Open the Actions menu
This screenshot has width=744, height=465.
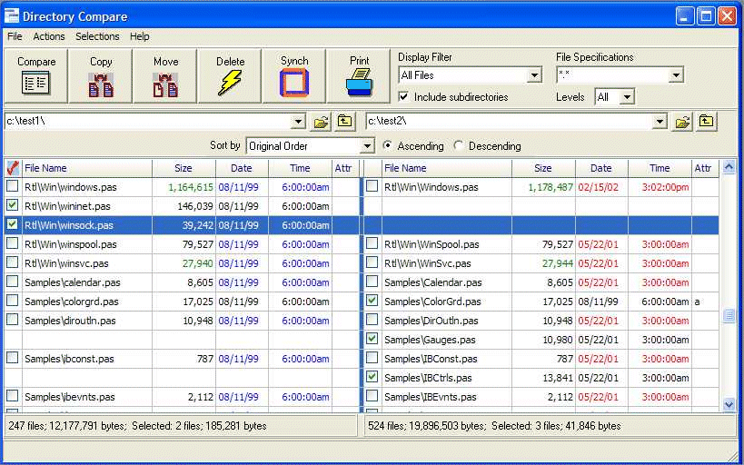tap(49, 36)
